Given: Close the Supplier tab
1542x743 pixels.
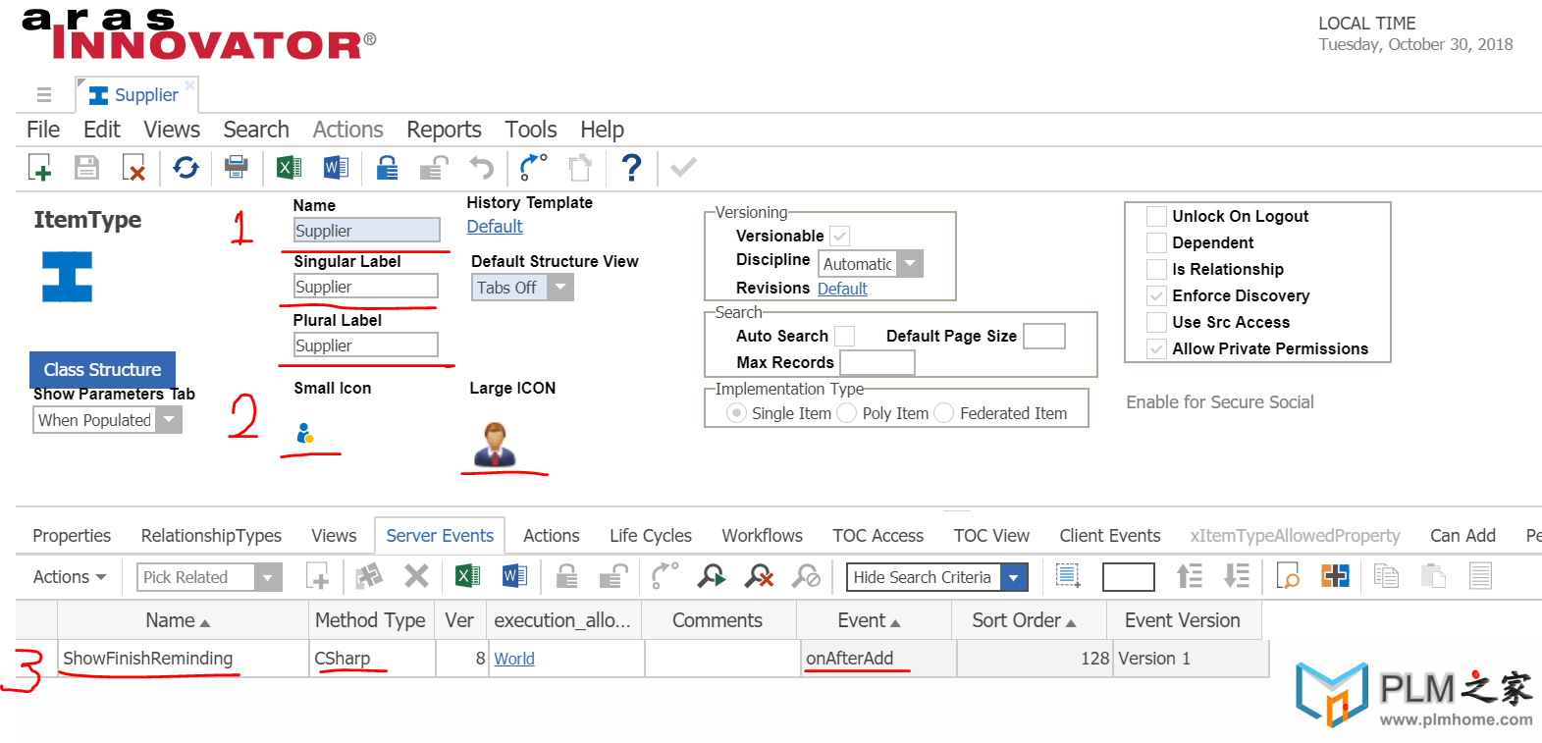Looking at the screenshot, I should 190,85.
